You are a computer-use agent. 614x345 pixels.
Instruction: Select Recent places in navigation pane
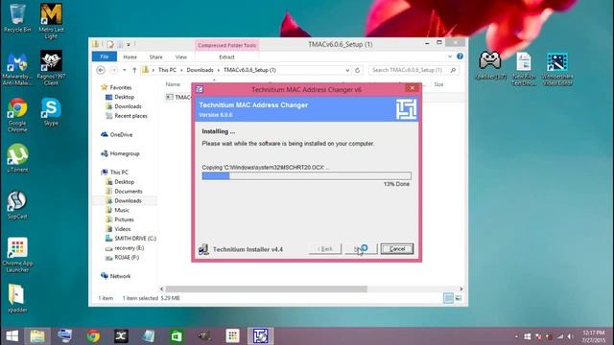pyautogui.click(x=130, y=116)
